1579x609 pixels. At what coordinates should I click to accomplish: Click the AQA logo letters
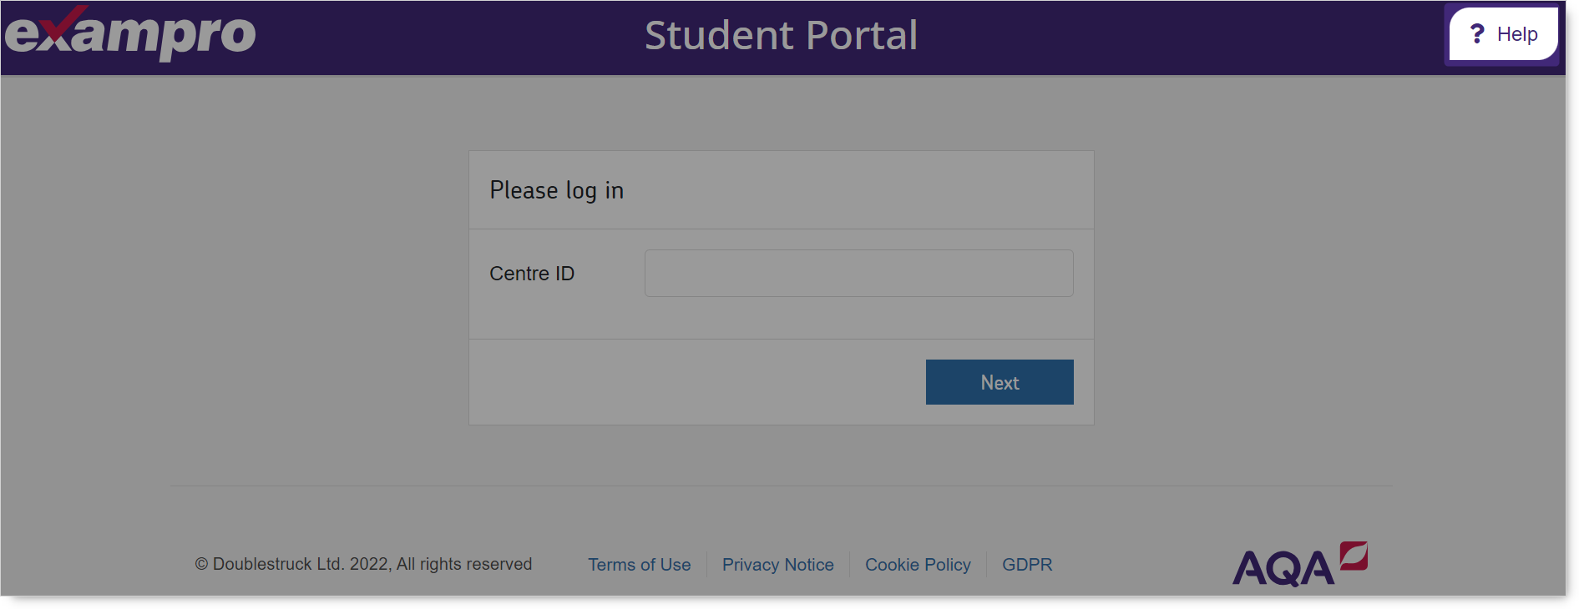click(x=1283, y=568)
